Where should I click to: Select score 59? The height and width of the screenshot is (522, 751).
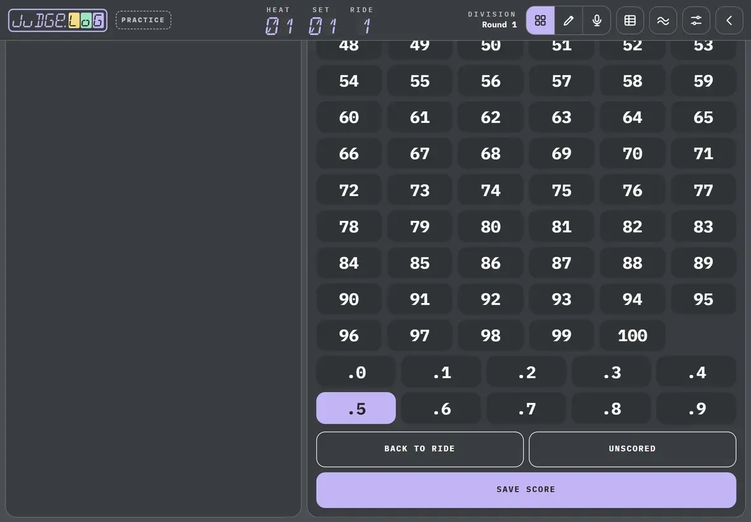[x=703, y=80]
